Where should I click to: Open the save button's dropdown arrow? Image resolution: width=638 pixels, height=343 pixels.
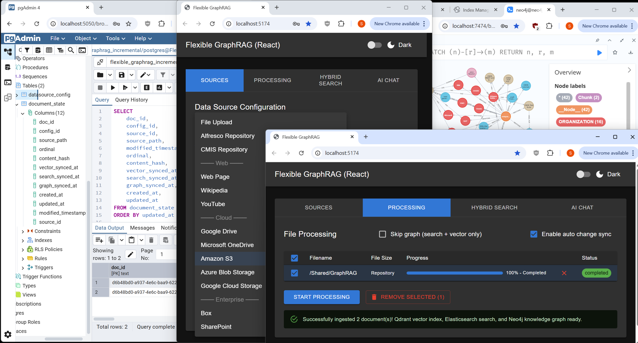pos(131,75)
